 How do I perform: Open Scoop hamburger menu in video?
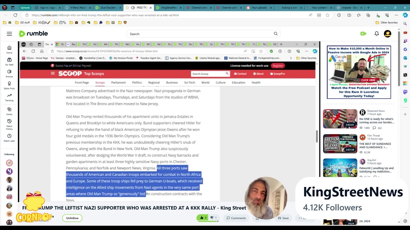click(x=53, y=73)
